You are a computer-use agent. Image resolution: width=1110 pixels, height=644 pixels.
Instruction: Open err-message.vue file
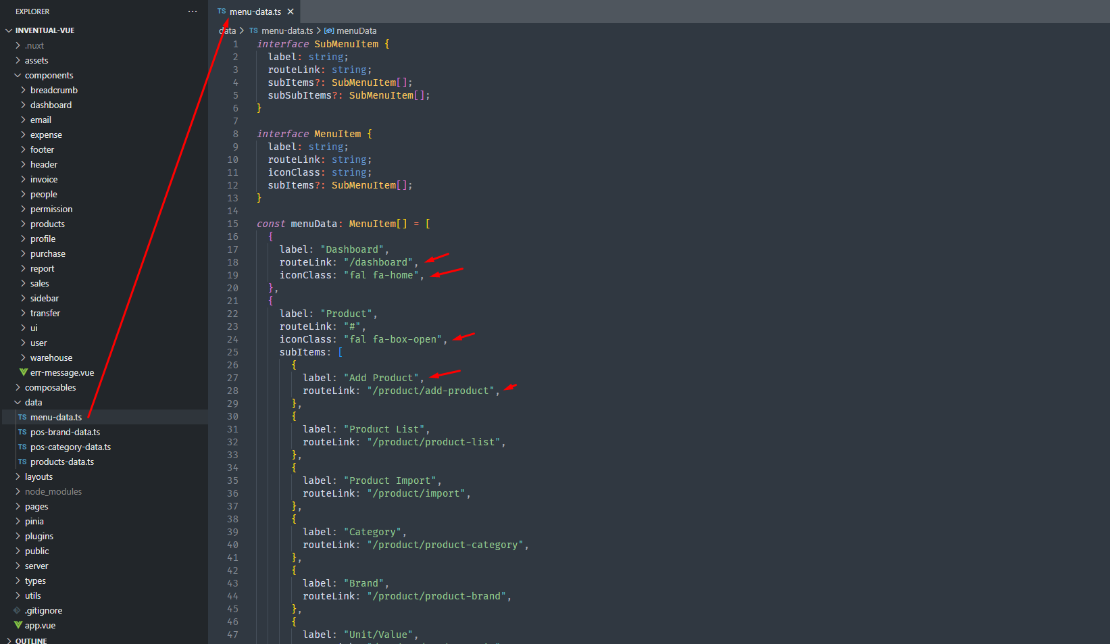(x=62, y=372)
